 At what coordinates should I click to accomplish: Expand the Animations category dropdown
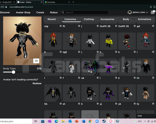[146, 19]
